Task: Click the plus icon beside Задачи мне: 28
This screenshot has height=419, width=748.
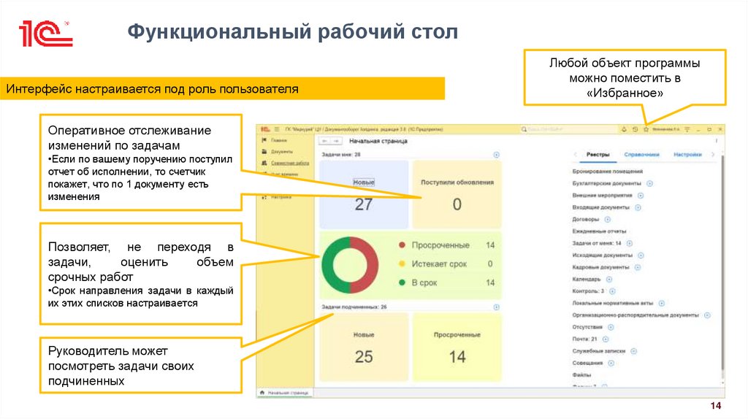Action: coord(496,155)
